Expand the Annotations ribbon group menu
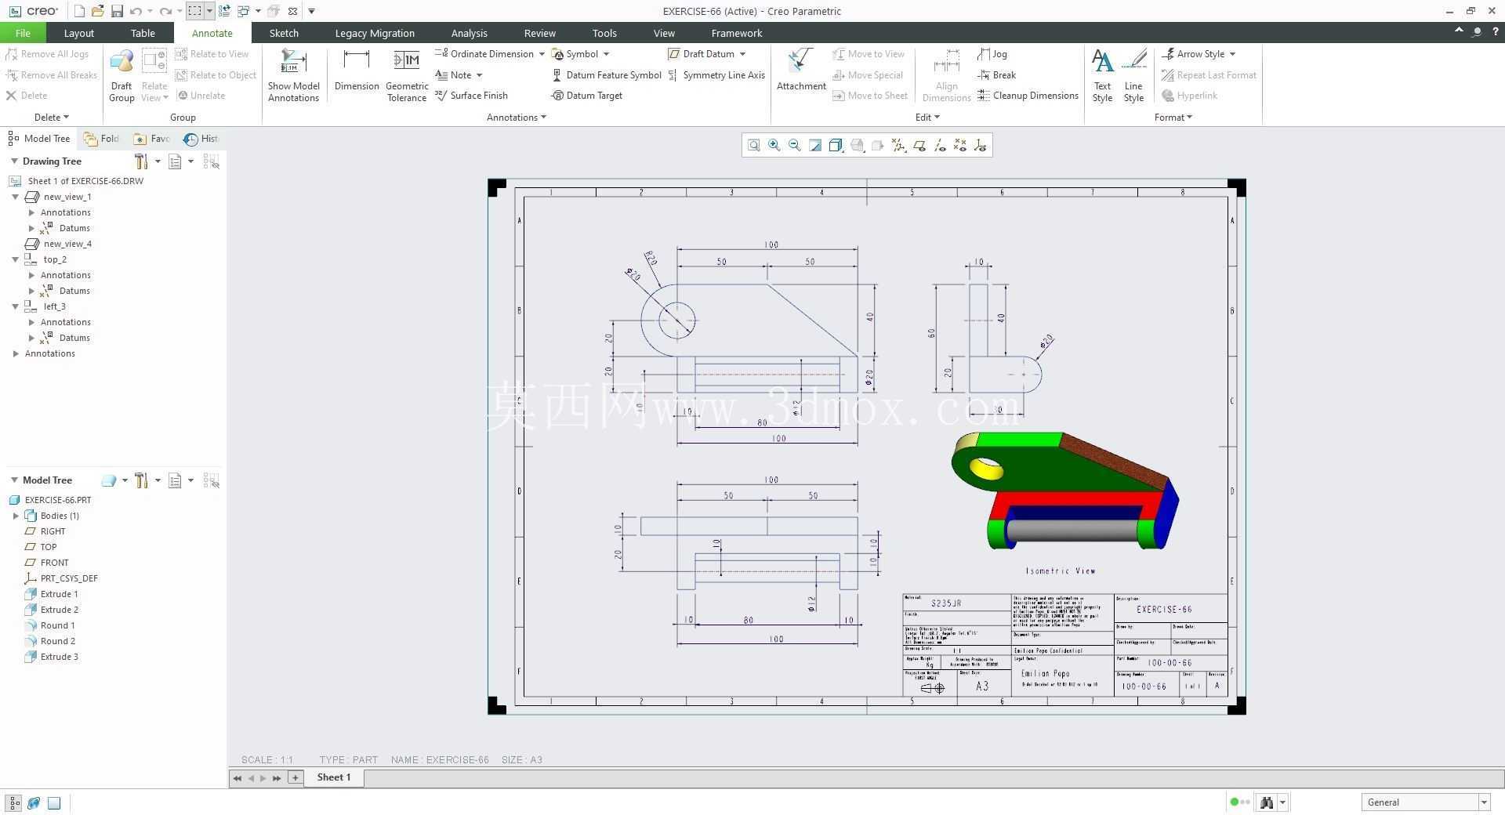 517,118
